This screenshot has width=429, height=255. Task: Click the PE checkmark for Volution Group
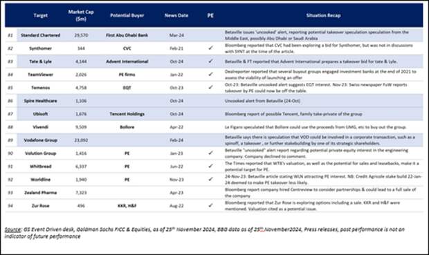tap(210, 153)
